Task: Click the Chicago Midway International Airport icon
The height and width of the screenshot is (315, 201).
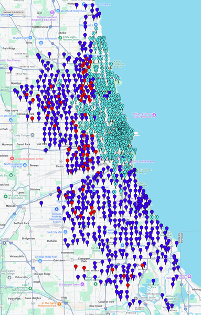Action: pyautogui.click(x=57, y=209)
